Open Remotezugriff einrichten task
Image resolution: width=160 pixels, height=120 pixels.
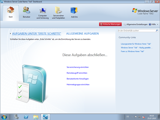(77, 73)
